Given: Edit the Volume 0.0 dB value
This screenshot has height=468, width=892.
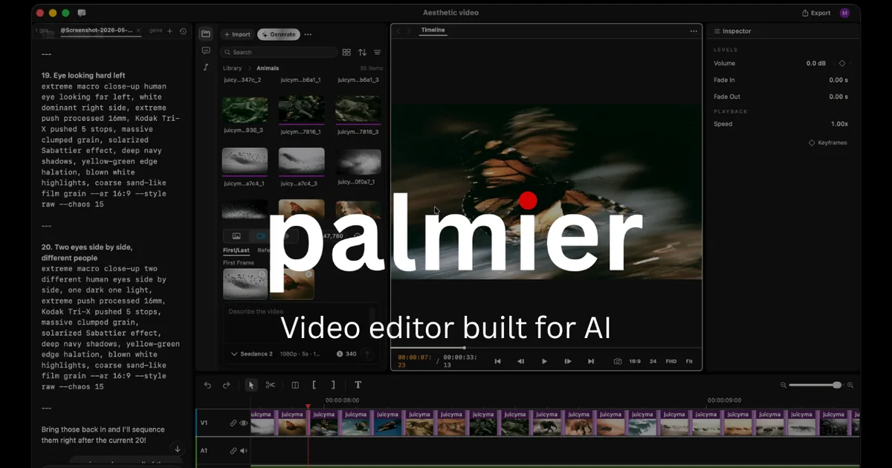Looking at the screenshot, I should pos(815,63).
